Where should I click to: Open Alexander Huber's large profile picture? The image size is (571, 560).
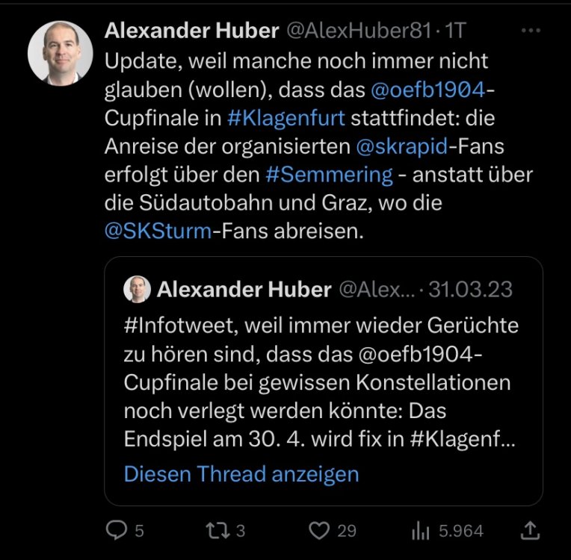(x=60, y=53)
